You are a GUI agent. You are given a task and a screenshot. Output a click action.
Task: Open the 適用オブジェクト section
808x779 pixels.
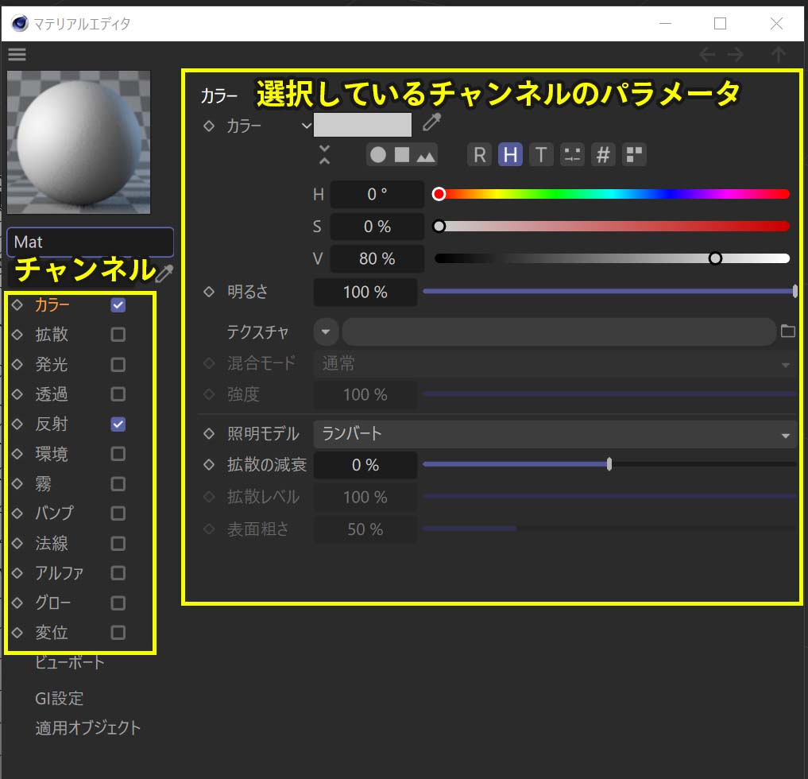tap(87, 728)
